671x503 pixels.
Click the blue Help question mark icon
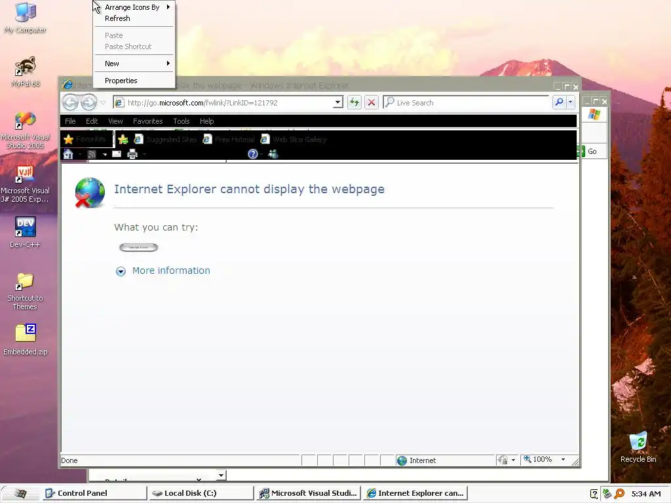tap(253, 154)
